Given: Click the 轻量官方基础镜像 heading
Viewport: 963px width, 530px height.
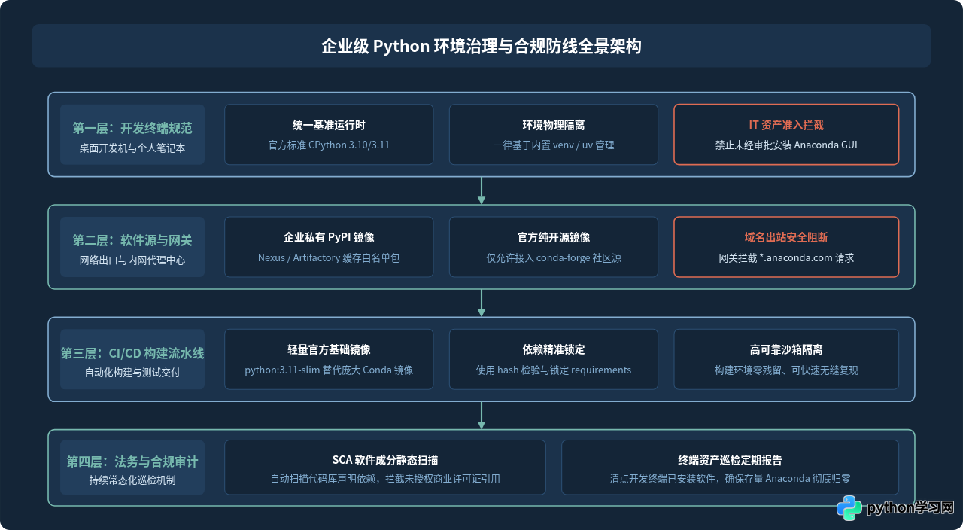Looking at the screenshot, I should pyautogui.click(x=329, y=350).
